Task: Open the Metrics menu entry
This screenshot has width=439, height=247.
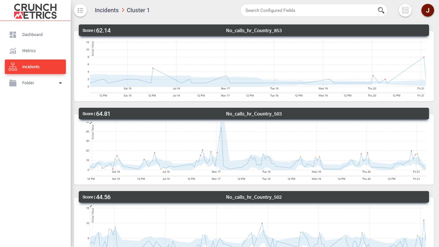Action: click(29, 50)
